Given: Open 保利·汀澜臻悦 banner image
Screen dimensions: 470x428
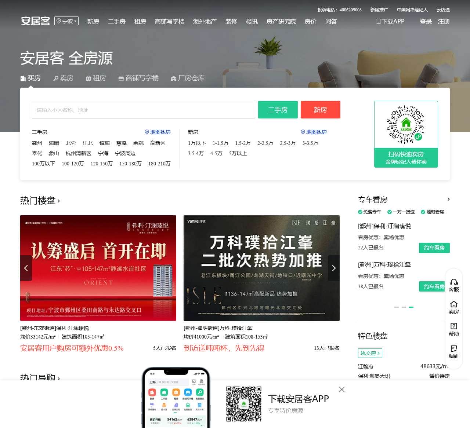Looking at the screenshot, I should tap(98, 268).
